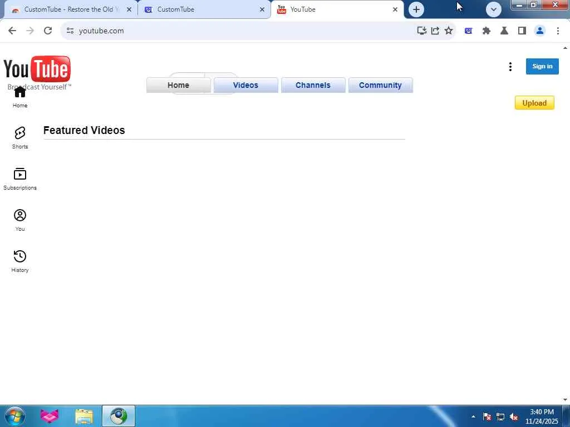
Task: Toggle the browser side panel
Action: (x=522, y=31)
